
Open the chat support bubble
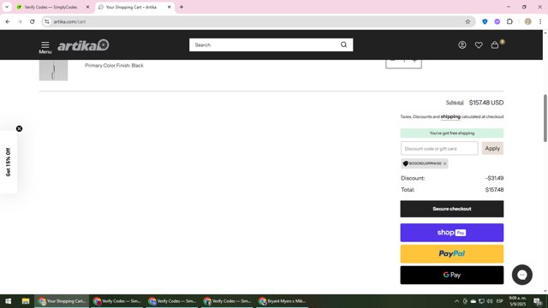coord(522,275)
